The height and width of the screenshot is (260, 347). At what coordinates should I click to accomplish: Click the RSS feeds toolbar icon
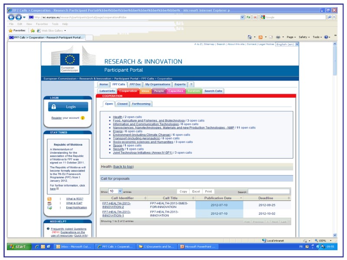click(x=261, y=37)
